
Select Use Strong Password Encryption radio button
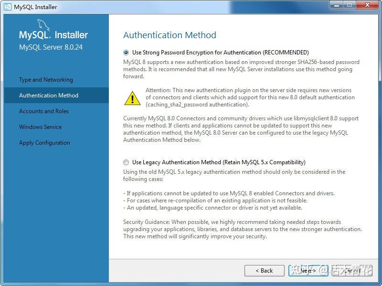126,53
